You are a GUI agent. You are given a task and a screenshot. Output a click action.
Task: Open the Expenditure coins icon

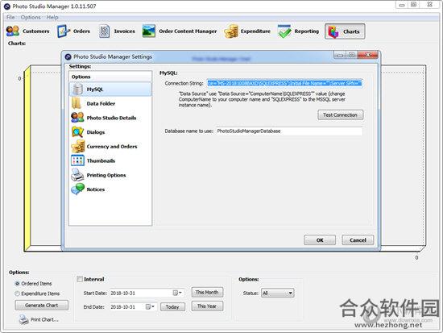pyautogui.click(x=231, y=31)
